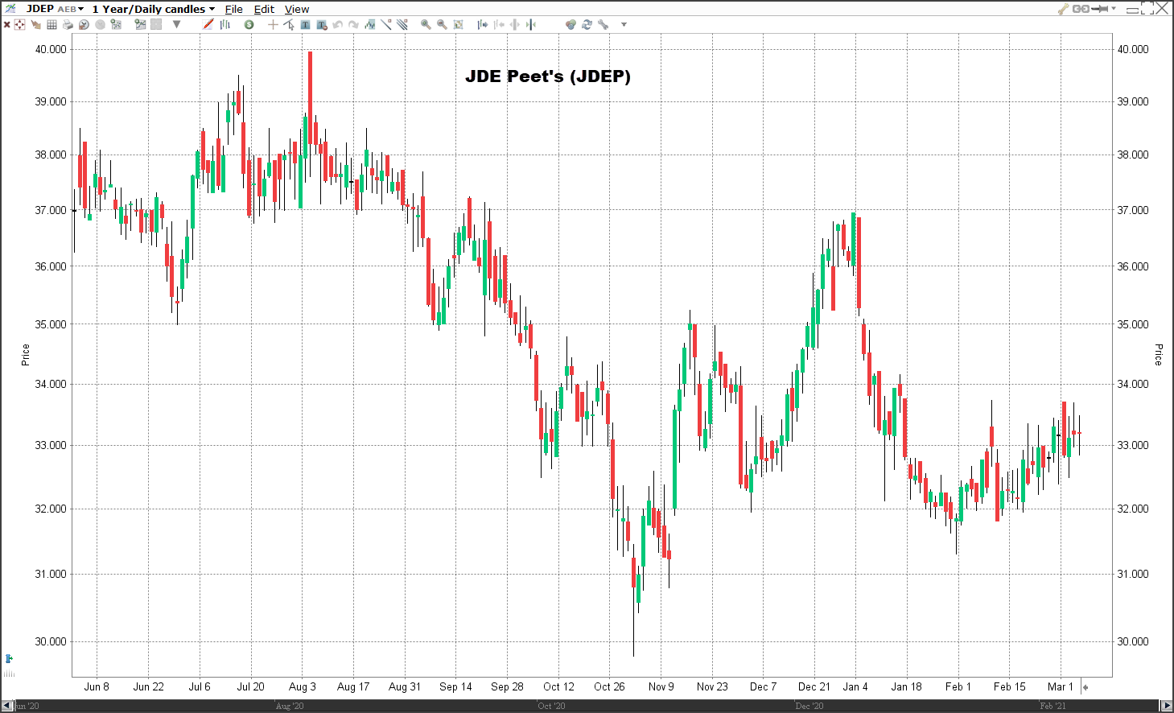1174x713 pixels.
Task: Click the green refresh arrows icon
Action: pos(587,24)
